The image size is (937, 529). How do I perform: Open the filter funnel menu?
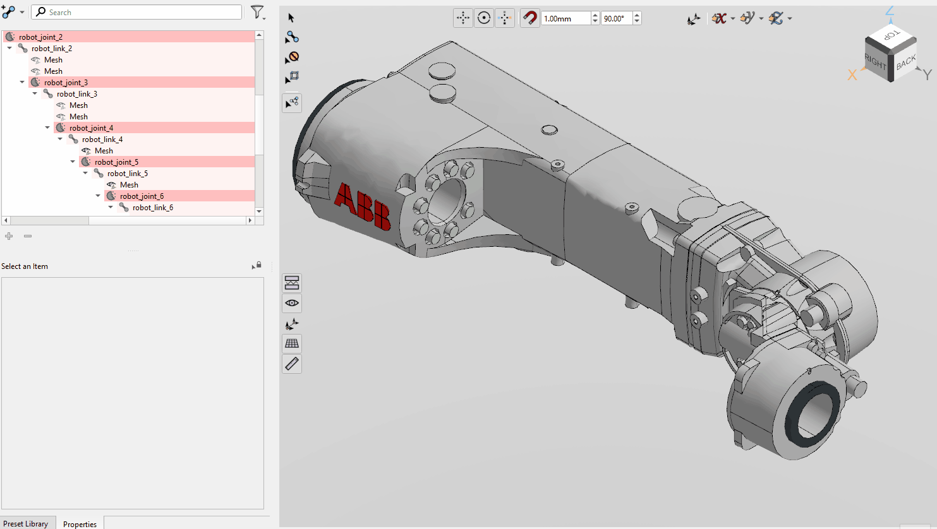(258, 12)
